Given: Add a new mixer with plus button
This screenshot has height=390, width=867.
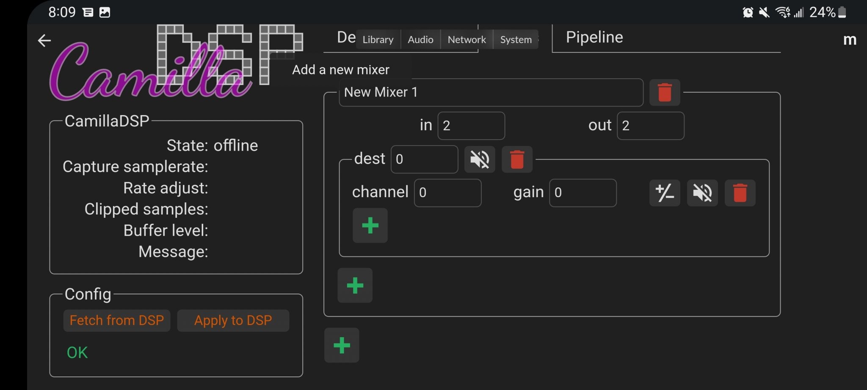Looking at the screenshot, I should tap(342, 345).
